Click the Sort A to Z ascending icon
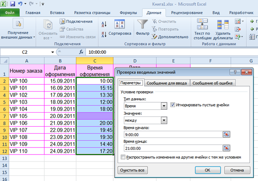The image size is (258, 181). (x=104, y=24)
